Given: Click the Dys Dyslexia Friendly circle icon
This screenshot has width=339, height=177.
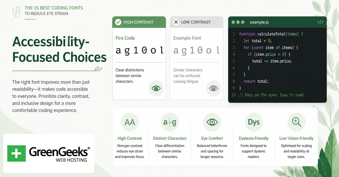Looking at the screenshot, I should 254,122.
